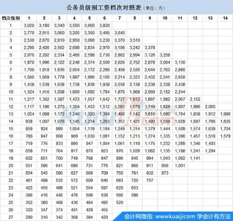Select the 1,001 cell in level 20
Viewport: 233px width, 221px height.
180,166
